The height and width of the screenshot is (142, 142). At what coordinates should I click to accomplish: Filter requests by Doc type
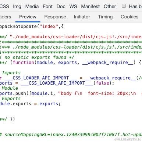point(61,6)
